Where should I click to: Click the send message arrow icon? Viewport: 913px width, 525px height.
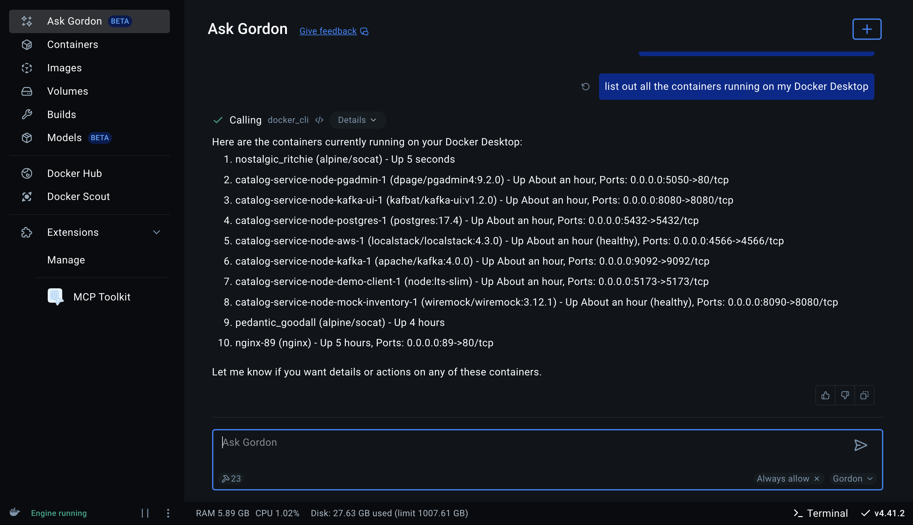[x=860, y=445]
